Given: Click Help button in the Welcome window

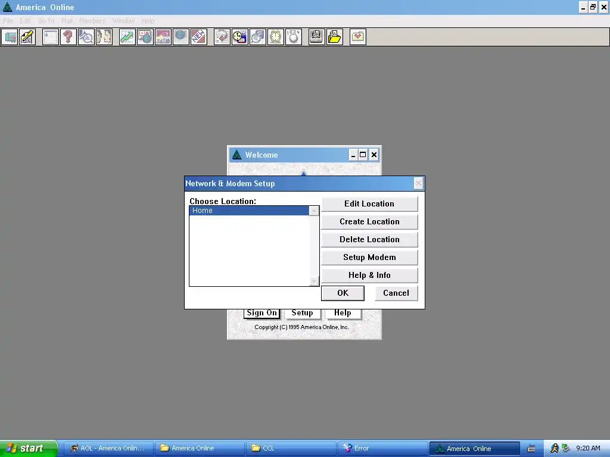Looking at the screenshot, I should click(x=343, y=313).
